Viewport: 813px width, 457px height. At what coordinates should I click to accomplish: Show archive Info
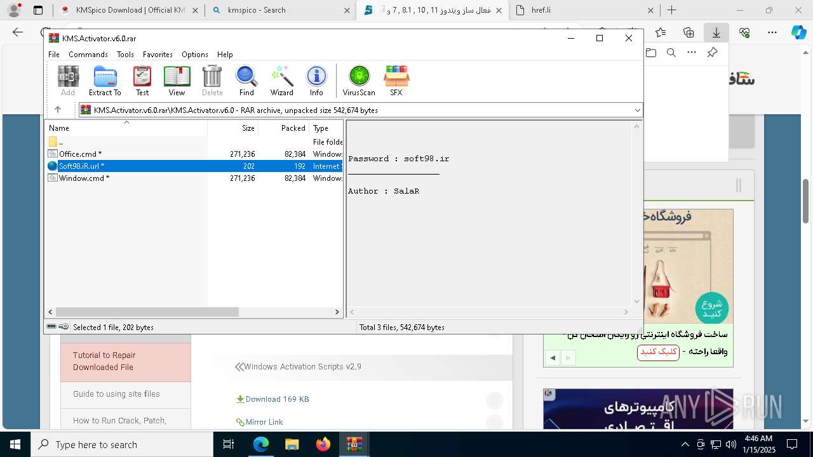(316, 81)
